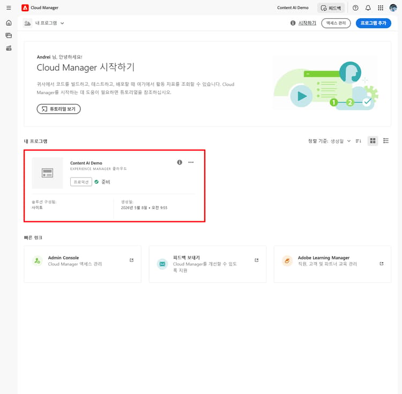The width and height of the screenshot is (402, 394).
Task: Click the 피드백 보내기 external link icon
Action: point(257,260)
